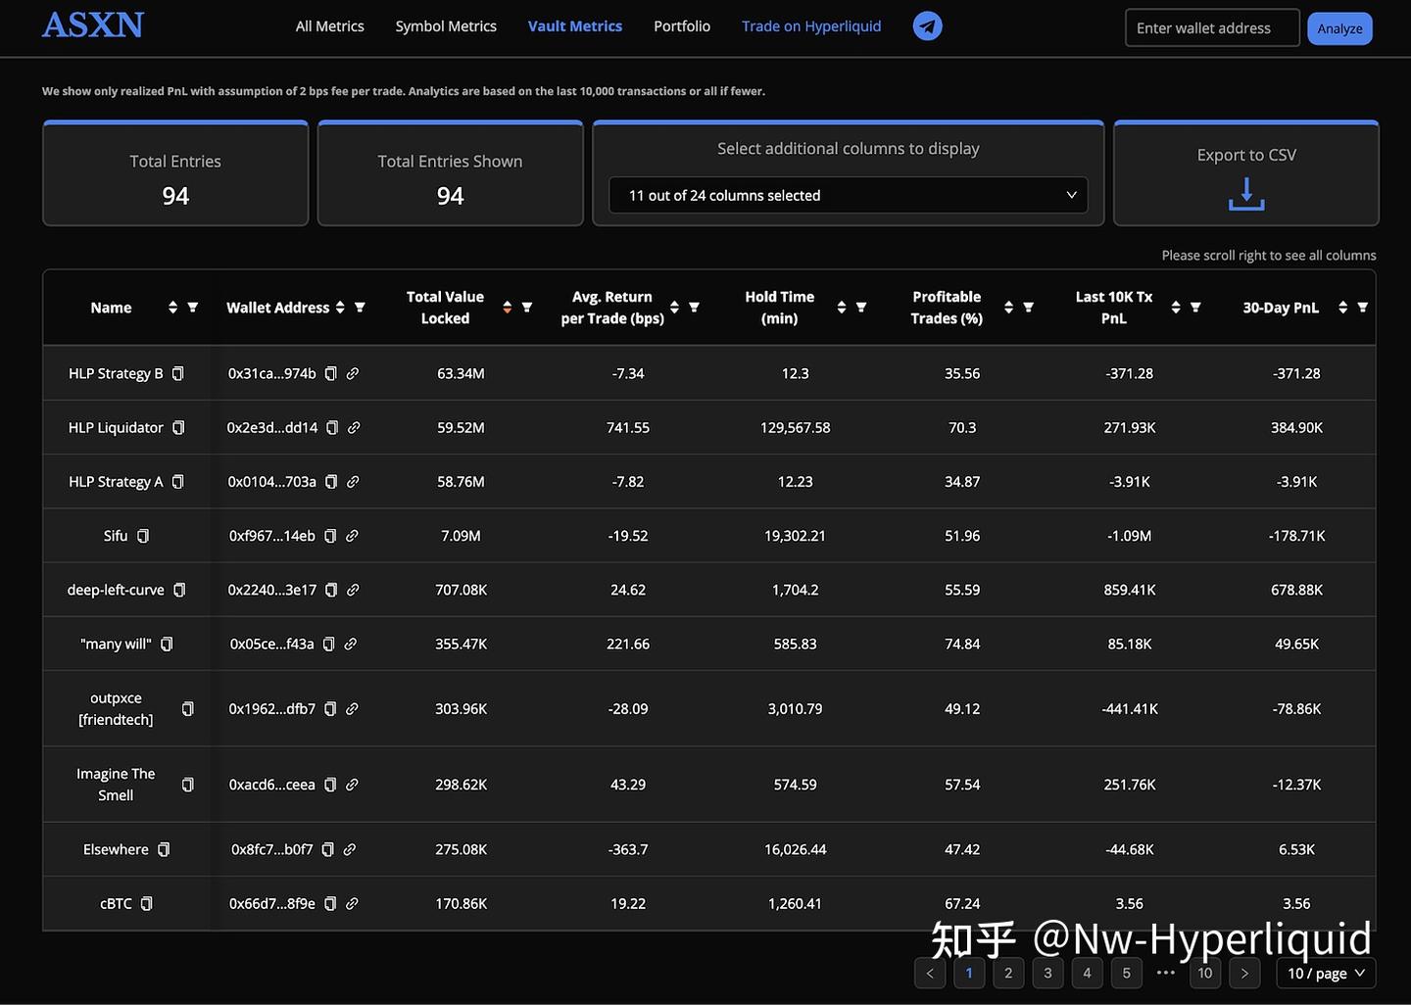Screen dimensions: 1411x1005
Task: Open the columns selection dropdown
Action: coord(849,195)
